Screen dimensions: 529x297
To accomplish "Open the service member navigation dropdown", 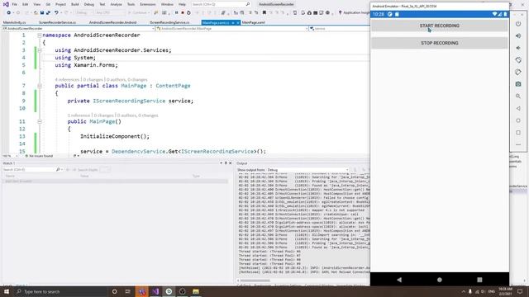I will (339, 29).
